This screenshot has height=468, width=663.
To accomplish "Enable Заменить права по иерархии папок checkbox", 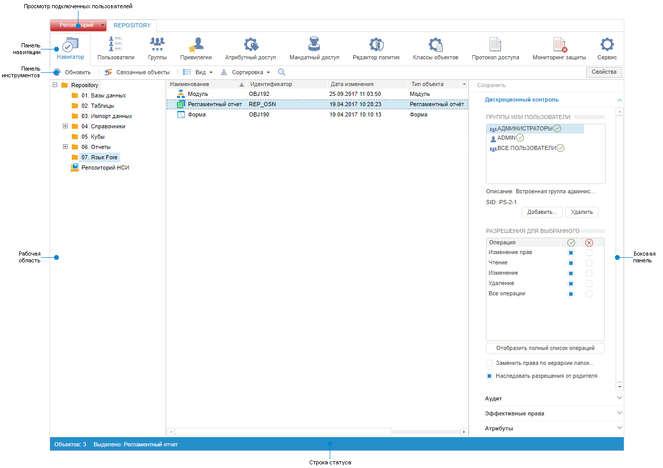I will click(x=490, y=363).
